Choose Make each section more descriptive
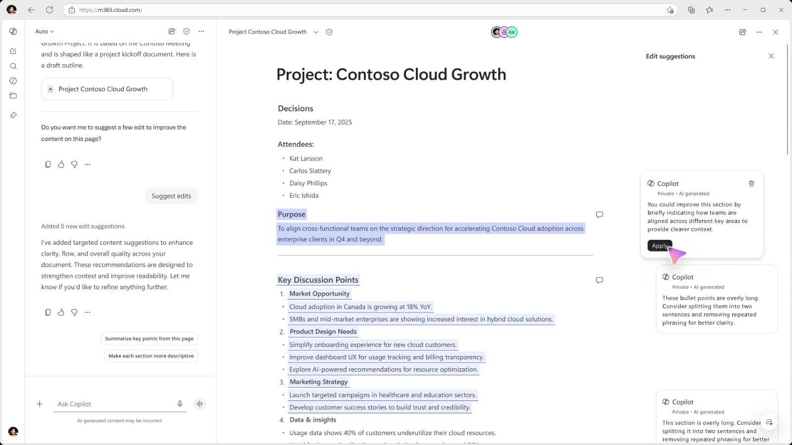Image resolution: width=792 pixels, height=445 pixels. point(151,356)
